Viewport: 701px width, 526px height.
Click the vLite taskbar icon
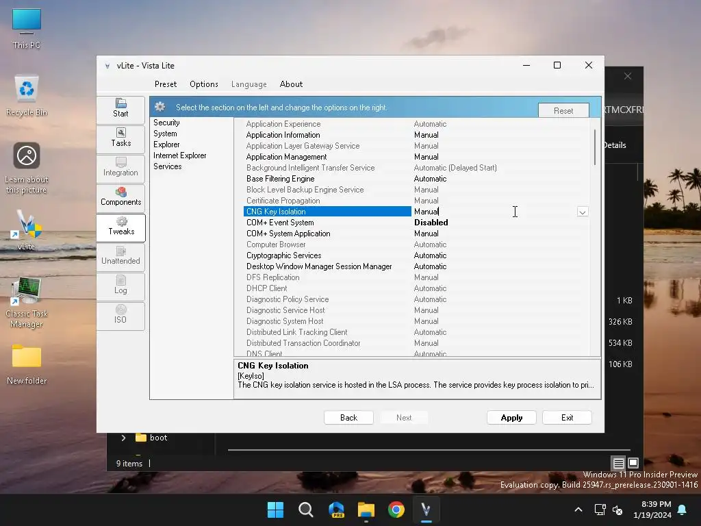pos(426,510)
